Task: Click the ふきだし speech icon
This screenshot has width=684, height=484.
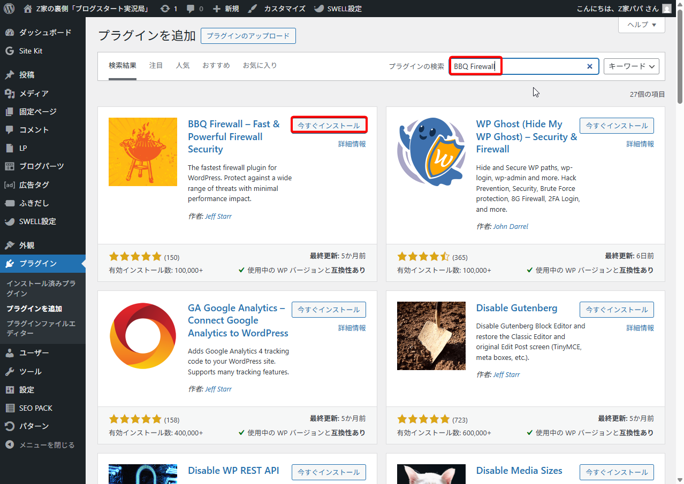Action: (10, 203)
